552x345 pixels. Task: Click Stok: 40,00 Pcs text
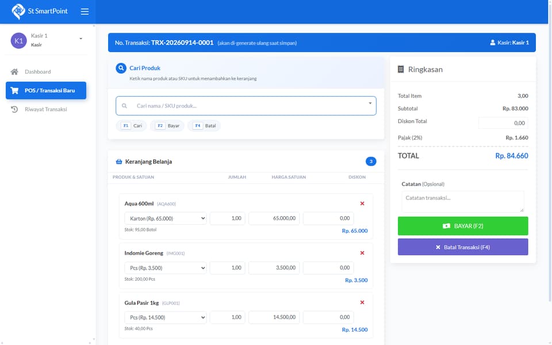pos(139,328)
